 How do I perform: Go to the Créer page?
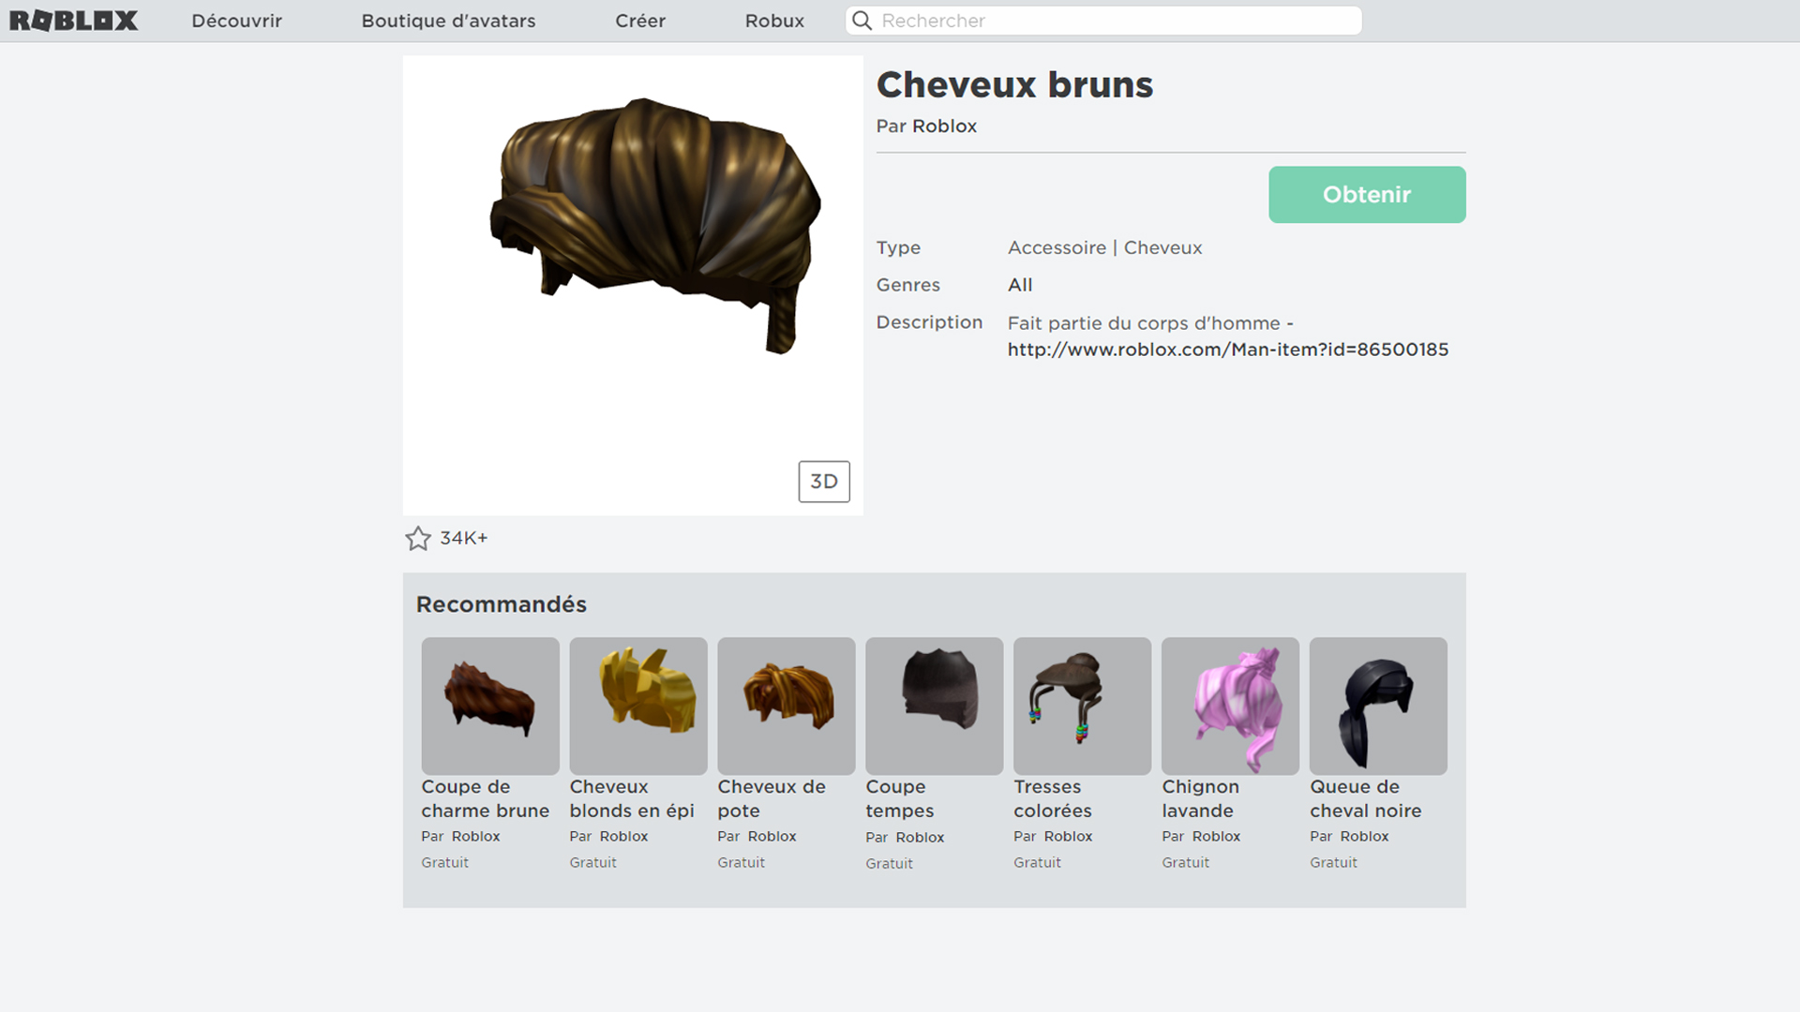pos(640,21)
